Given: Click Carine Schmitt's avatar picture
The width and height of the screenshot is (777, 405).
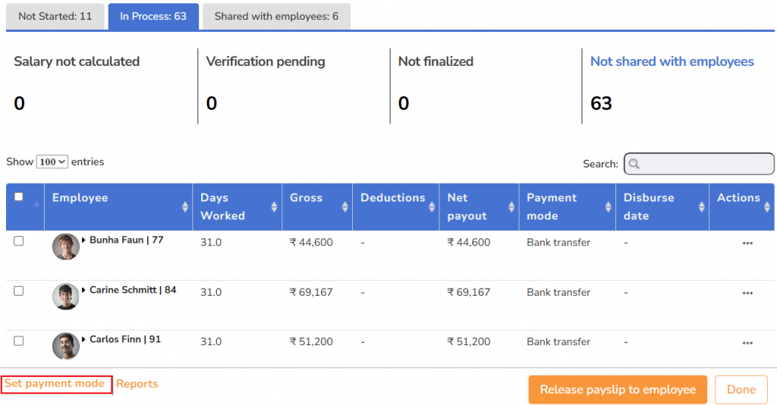Looking at the screenshot, I should pos(66,297).
